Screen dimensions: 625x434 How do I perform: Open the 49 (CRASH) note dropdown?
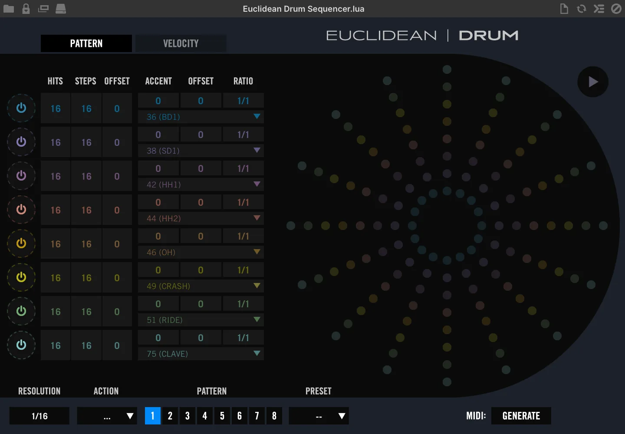pos(201,286)
